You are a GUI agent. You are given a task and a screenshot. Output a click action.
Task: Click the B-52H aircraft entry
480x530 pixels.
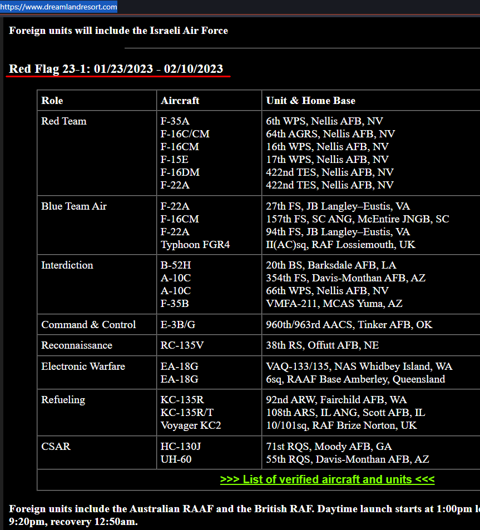coord(175,265)
